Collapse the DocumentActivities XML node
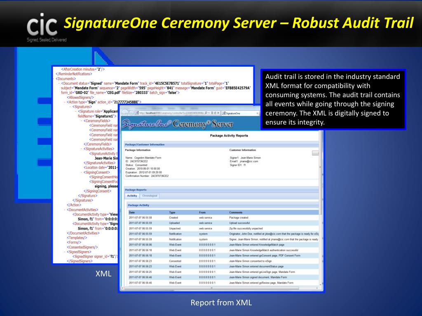422x316 pixels. (x=65, y=210)
